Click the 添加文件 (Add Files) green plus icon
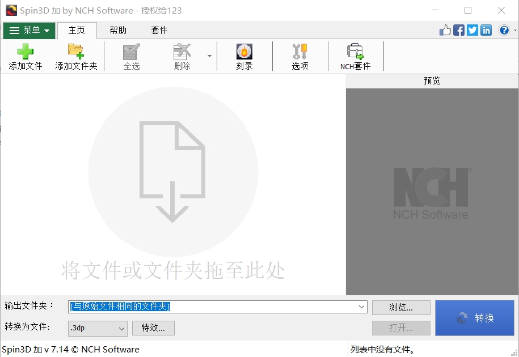Screen dimensions: 519x357 click(x=25, y=52)
